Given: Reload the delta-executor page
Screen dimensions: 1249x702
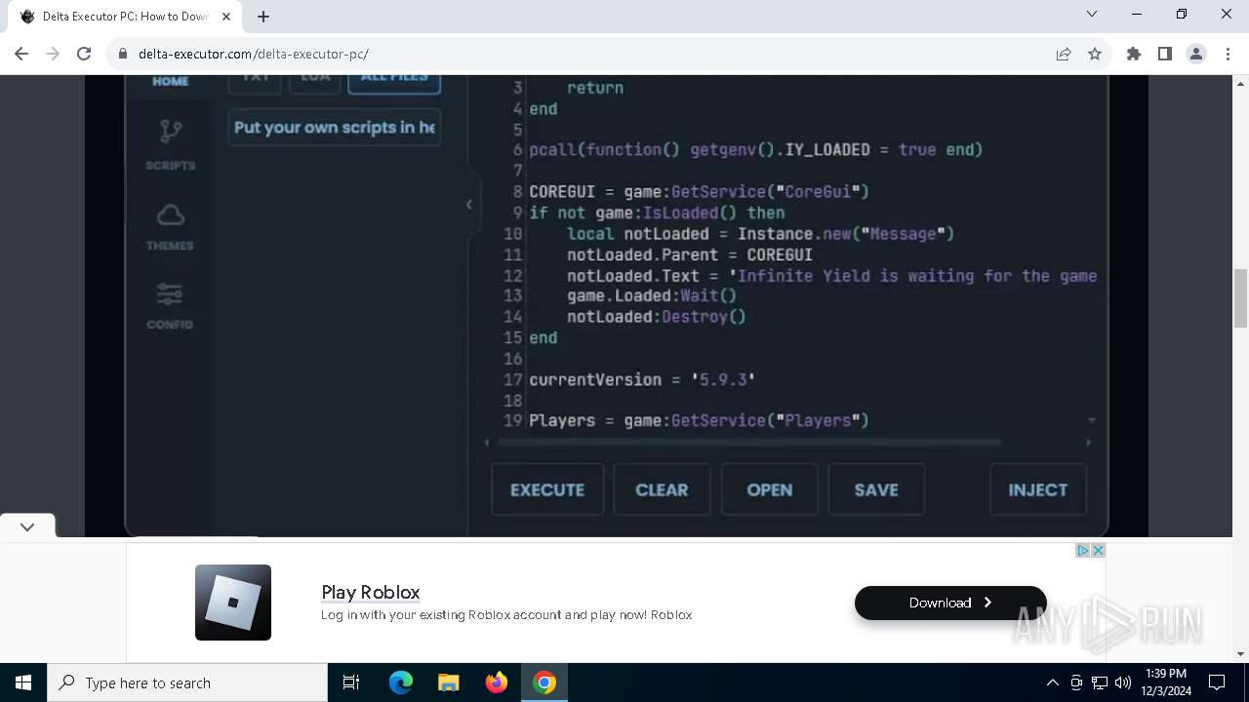Looking at the screenshot, I should coord(84,54).
